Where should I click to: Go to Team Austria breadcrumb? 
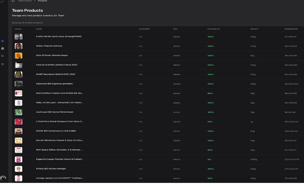coord(25,1)
